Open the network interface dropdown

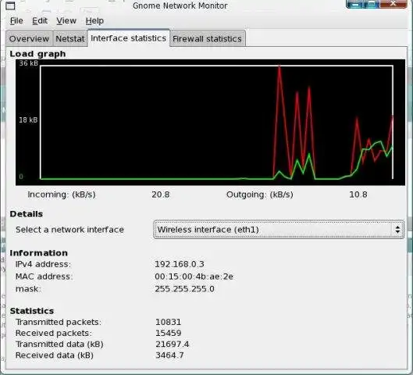pos(279,230)
